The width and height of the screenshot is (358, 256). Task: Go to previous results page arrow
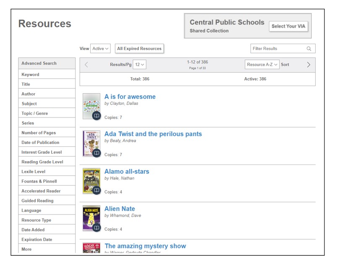[x=86, y=65]
